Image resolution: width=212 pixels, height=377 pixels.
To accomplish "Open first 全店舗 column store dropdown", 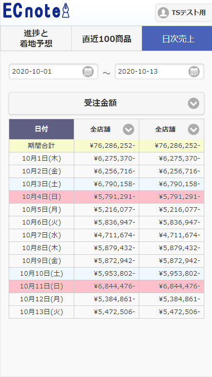I will 129,129.
